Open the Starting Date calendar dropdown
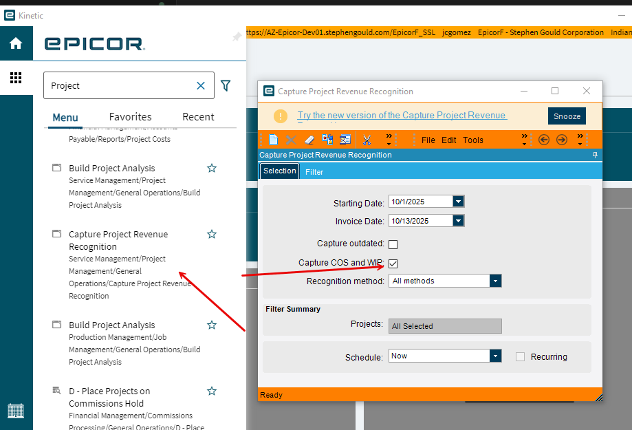This screenshot has height=430, width=632. coord(458,202)
